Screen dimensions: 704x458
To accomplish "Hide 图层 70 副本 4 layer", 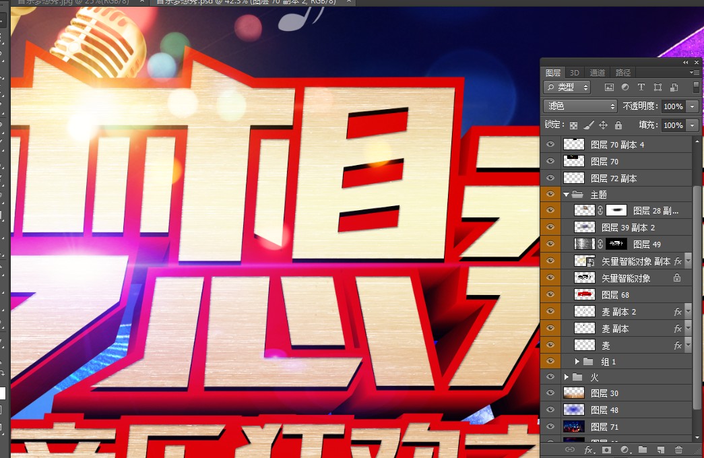I will (550, 144).
